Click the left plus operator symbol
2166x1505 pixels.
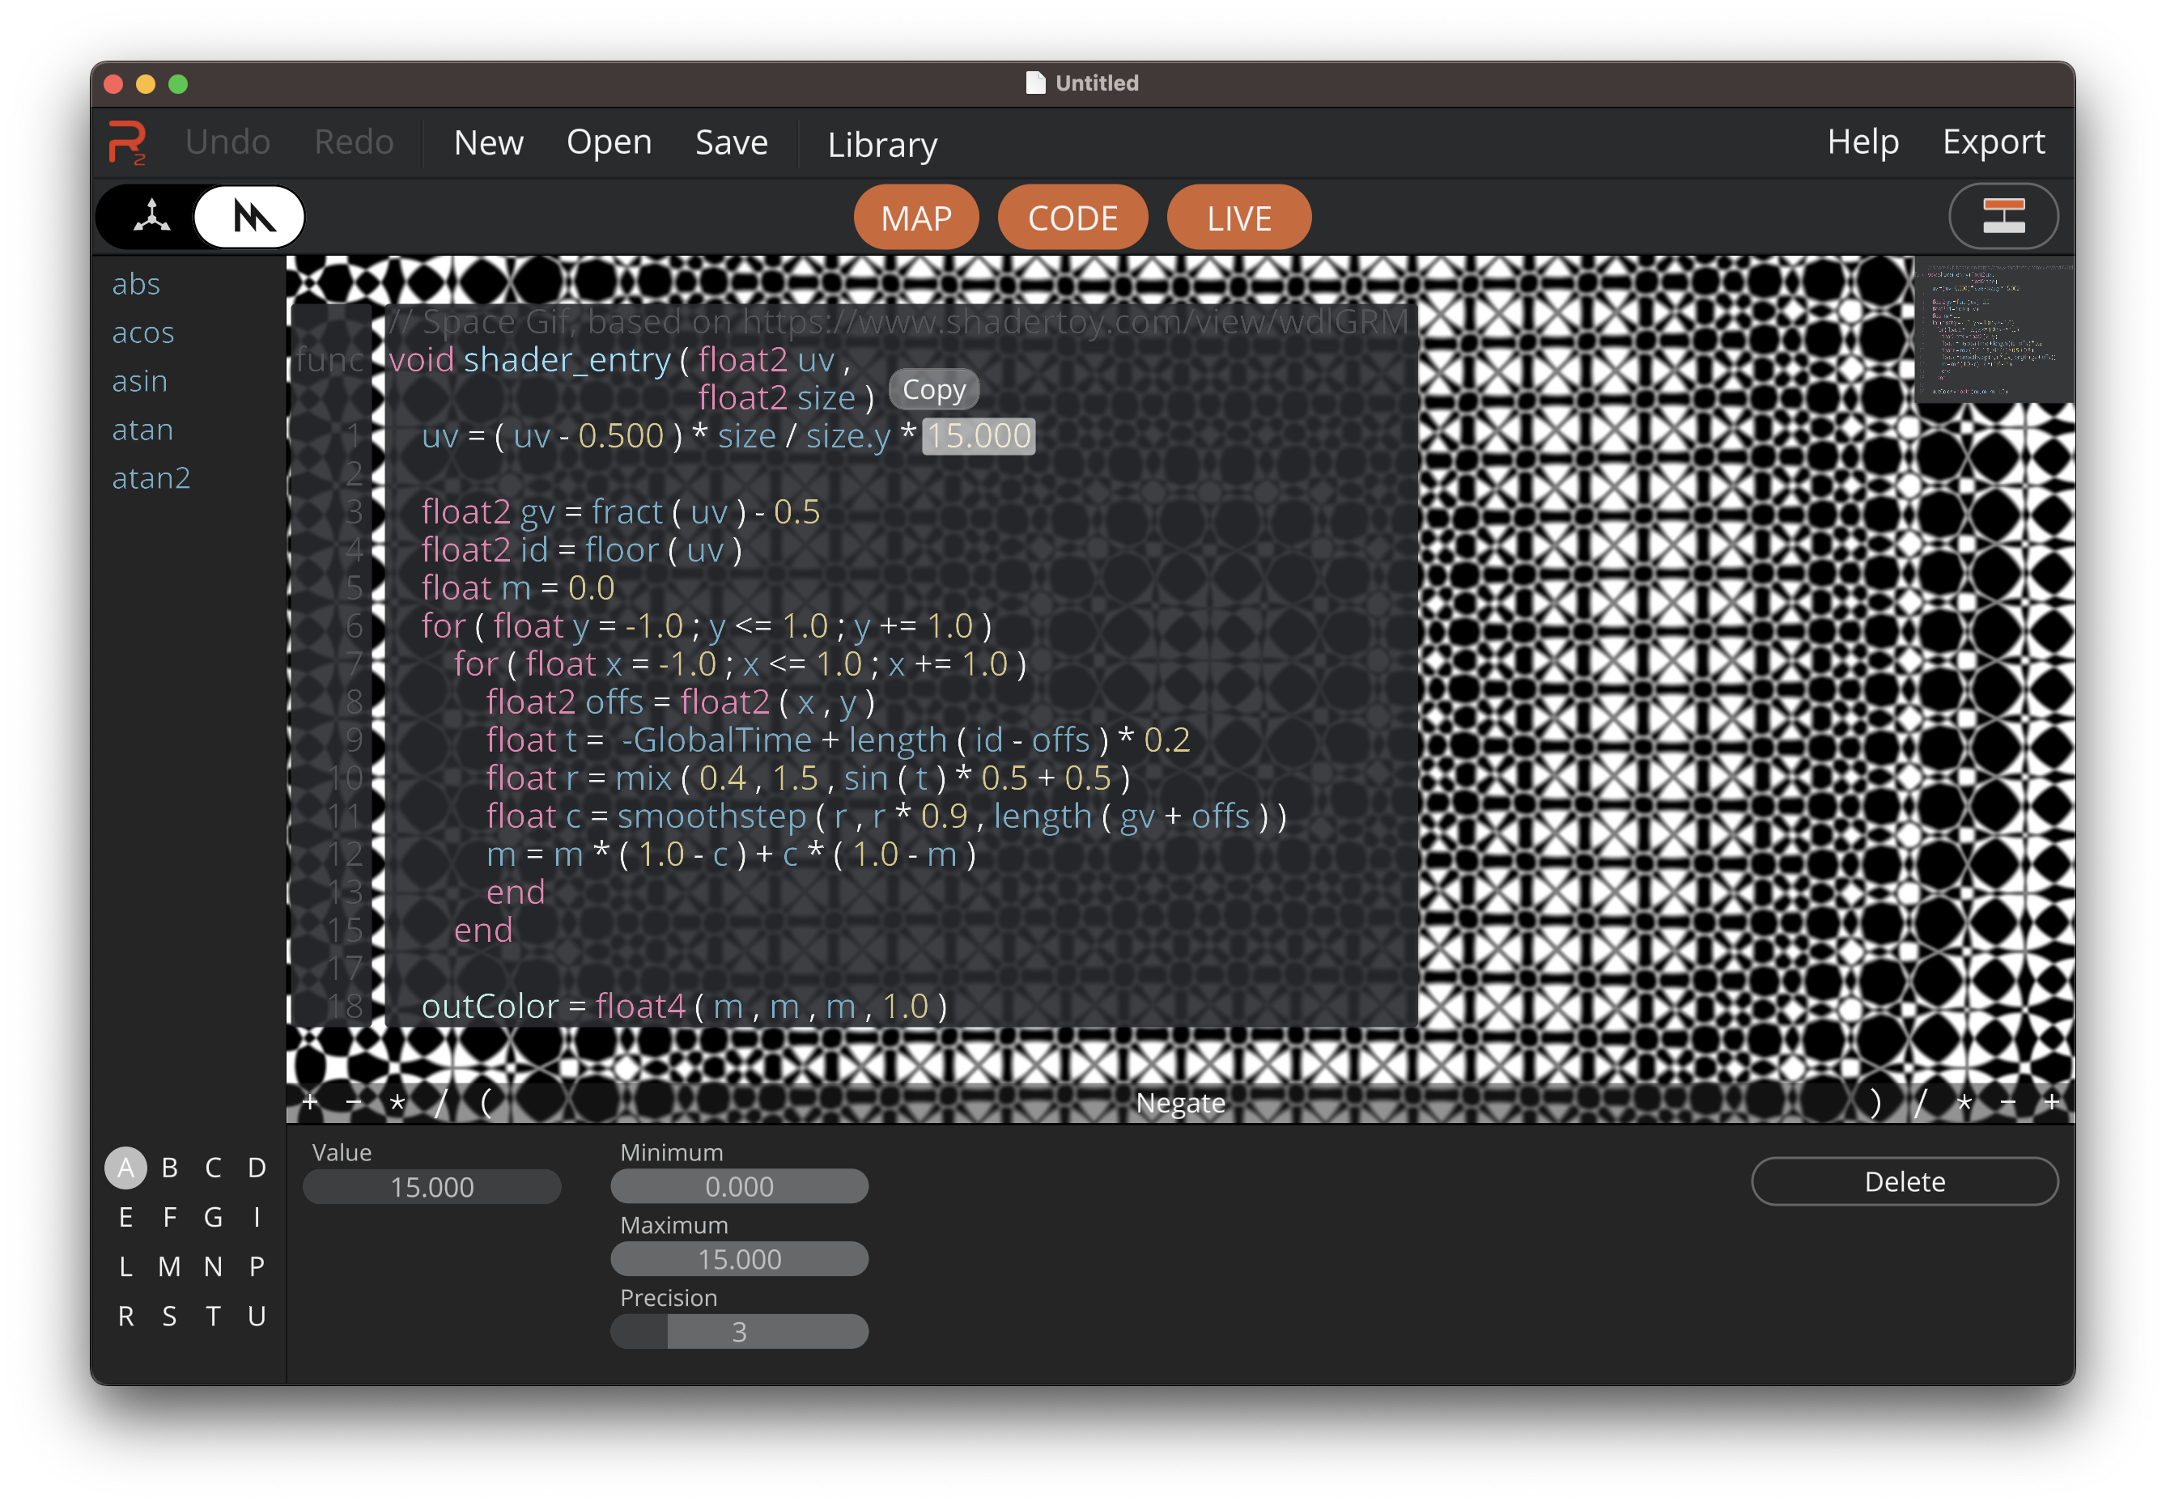[x=309, y=1101]
